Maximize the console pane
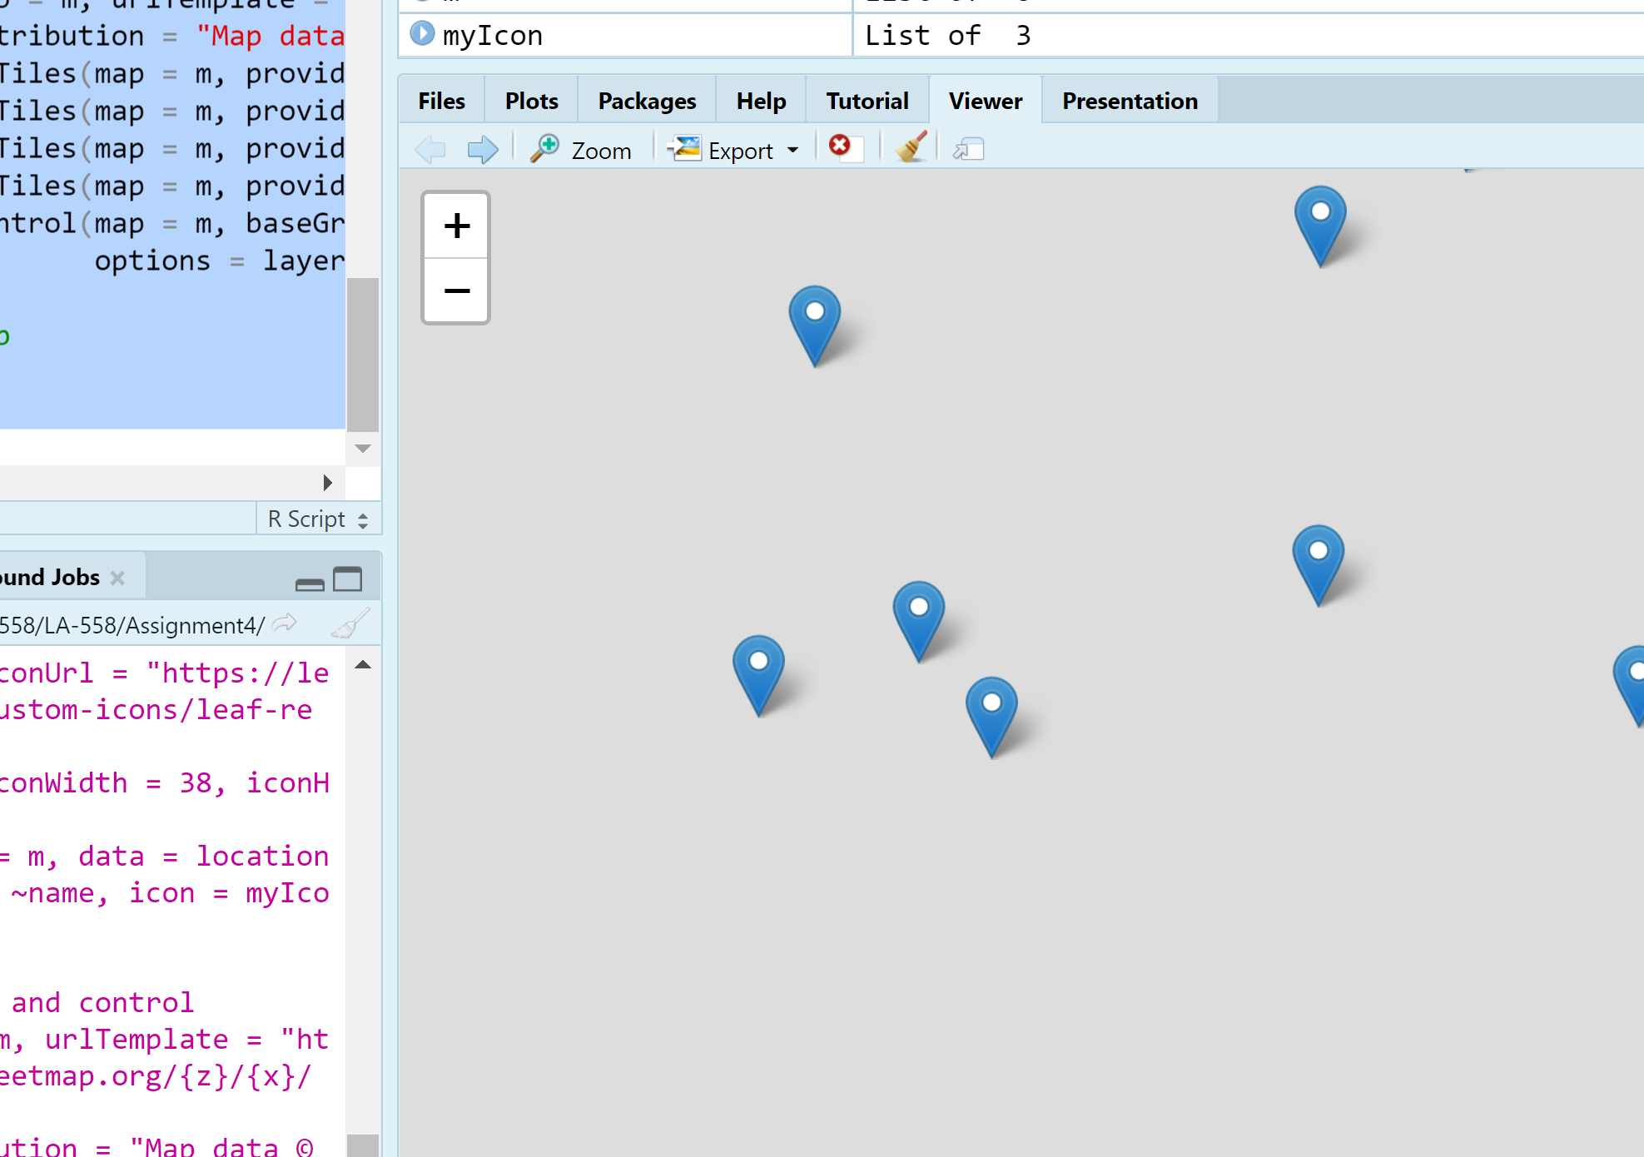Viewport: 1644px width, 1157px height. tap(347, 579)
